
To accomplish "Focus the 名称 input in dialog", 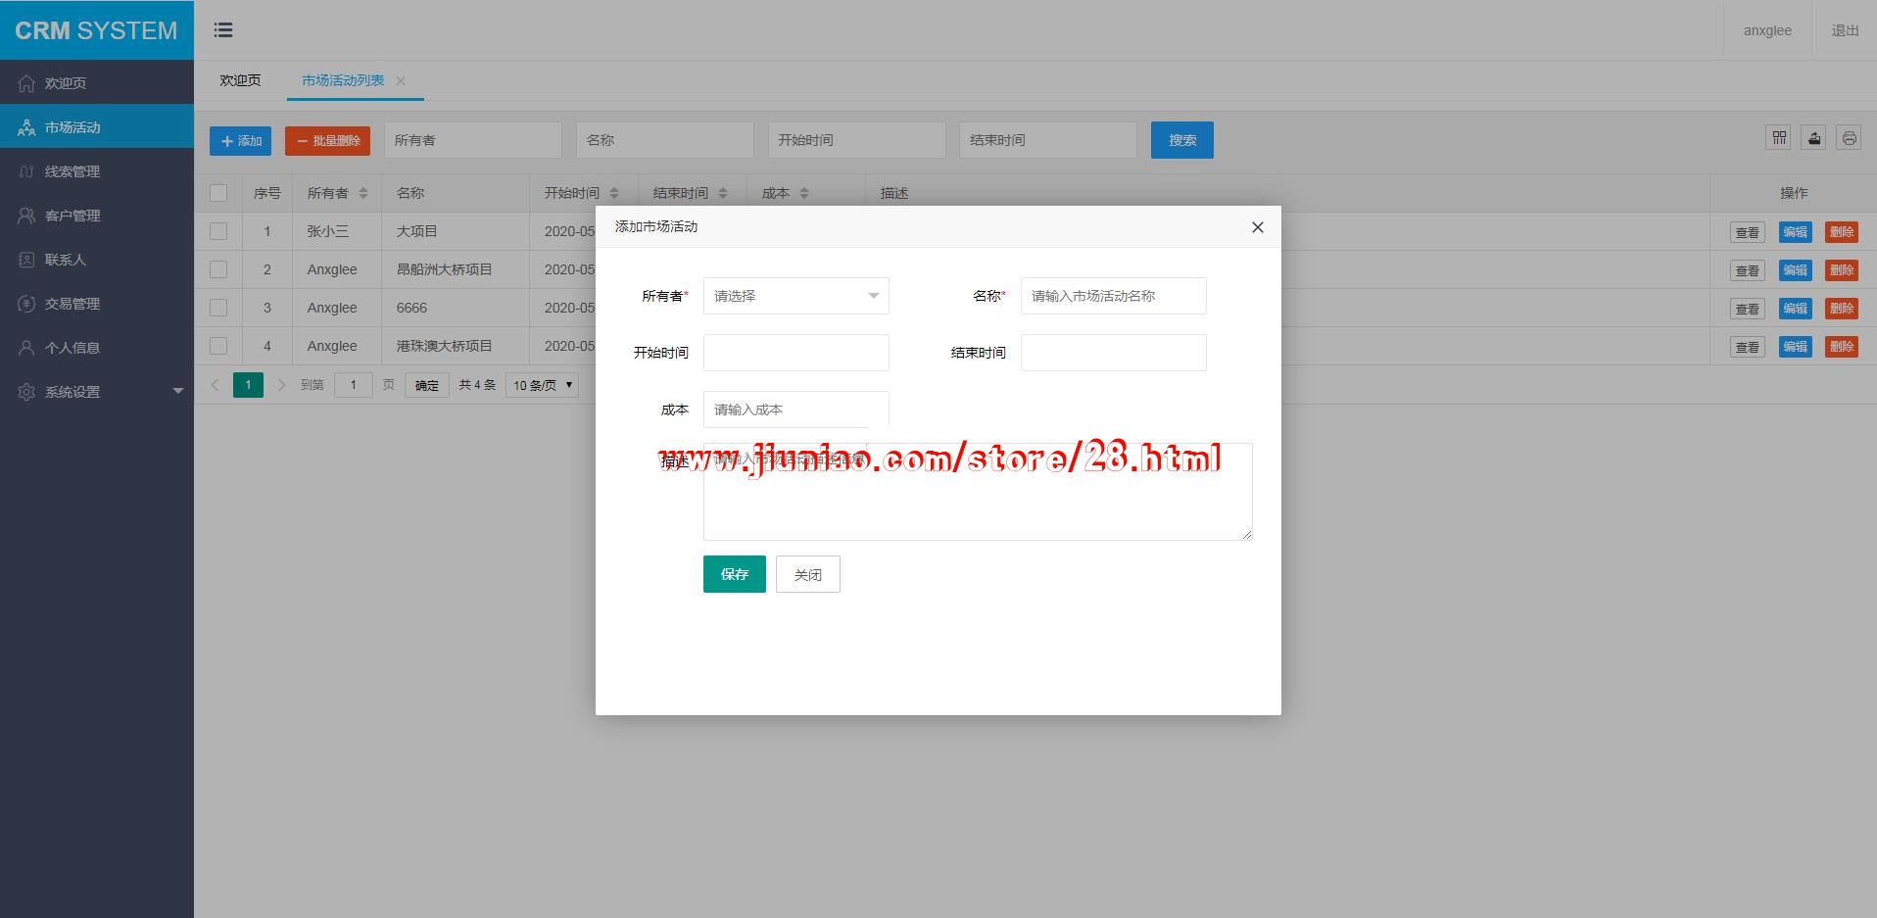I will [1114, 296].
